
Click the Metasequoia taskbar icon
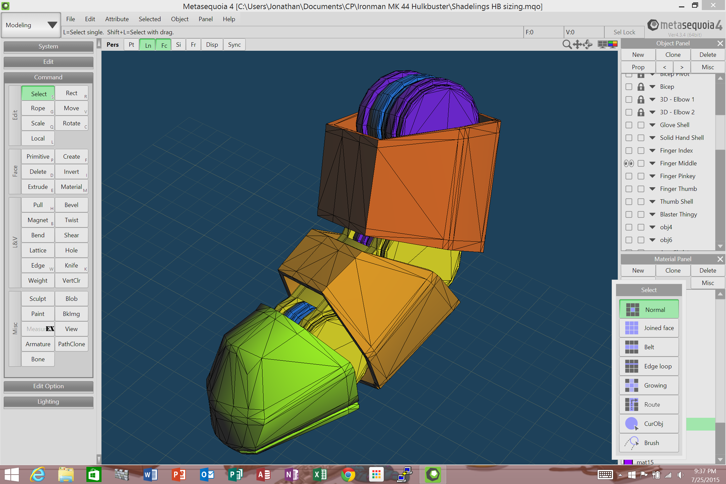(433, 475)
